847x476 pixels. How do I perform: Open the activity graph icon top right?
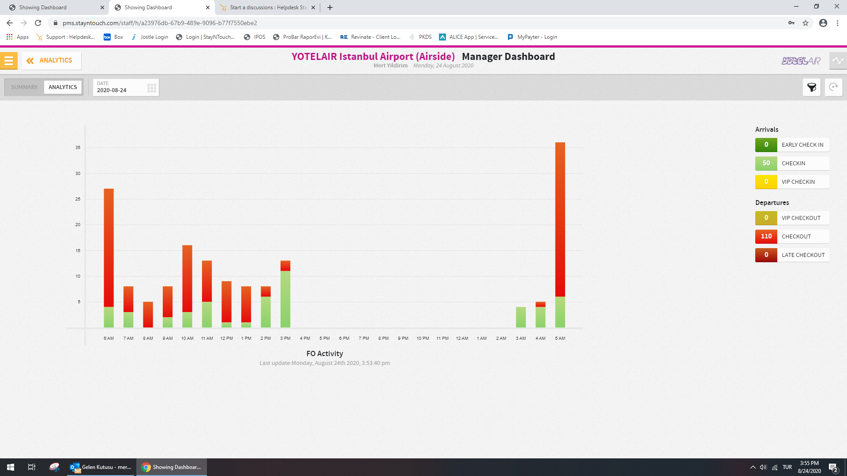(838, 61)
